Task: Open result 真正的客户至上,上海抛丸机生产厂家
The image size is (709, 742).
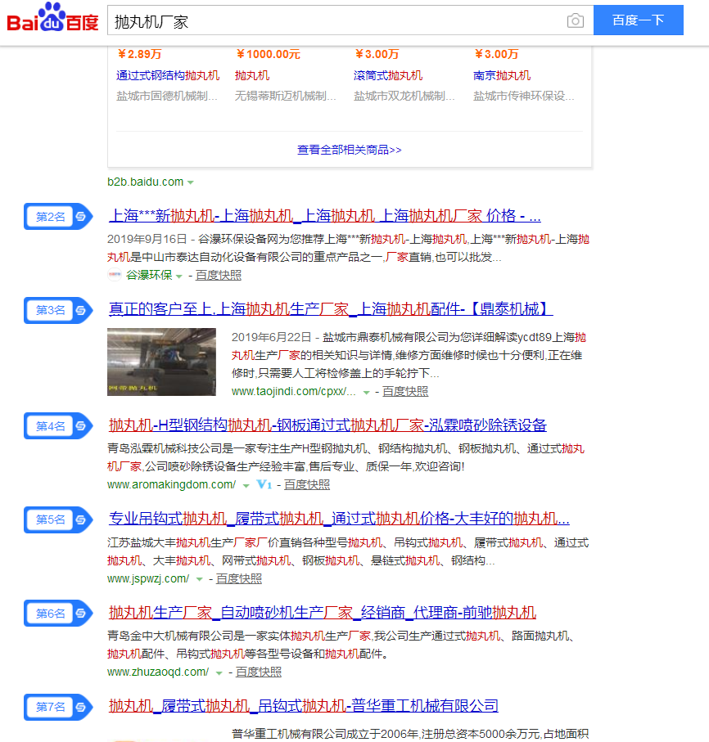Action: click(x=331, y=309)
